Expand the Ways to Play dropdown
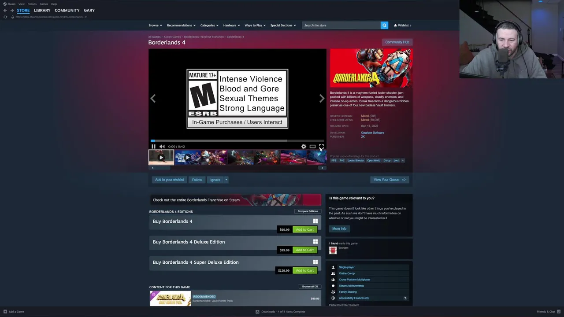This screenshot has height=317, width=564. 255,25
